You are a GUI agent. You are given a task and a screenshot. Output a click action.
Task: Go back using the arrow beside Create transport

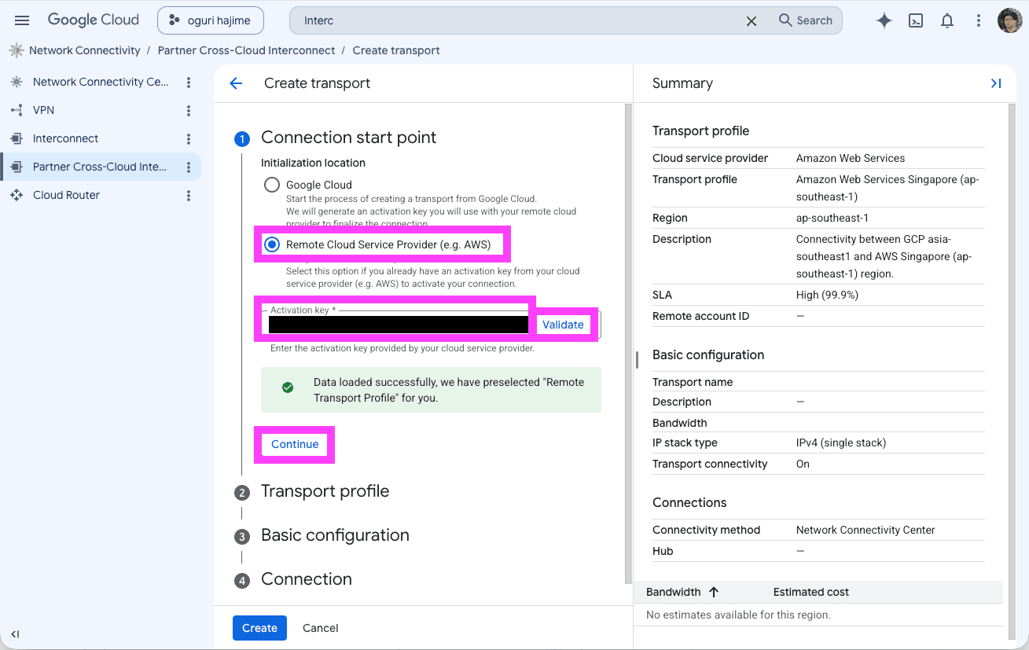click(236, 83)
